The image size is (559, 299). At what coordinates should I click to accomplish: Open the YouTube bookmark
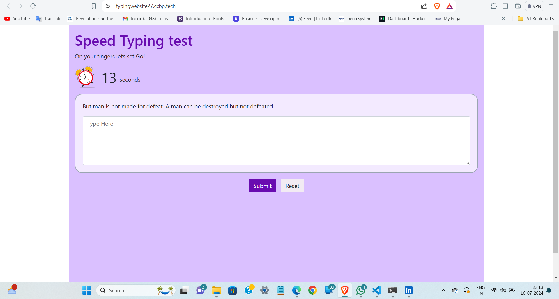[x=17, y=19]
